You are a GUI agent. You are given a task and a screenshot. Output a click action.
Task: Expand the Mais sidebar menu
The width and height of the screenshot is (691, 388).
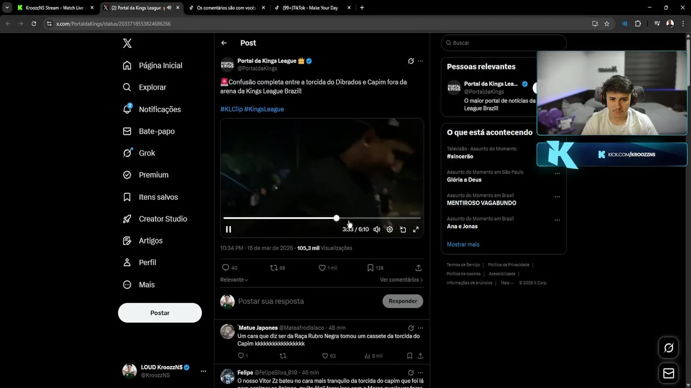139,285
